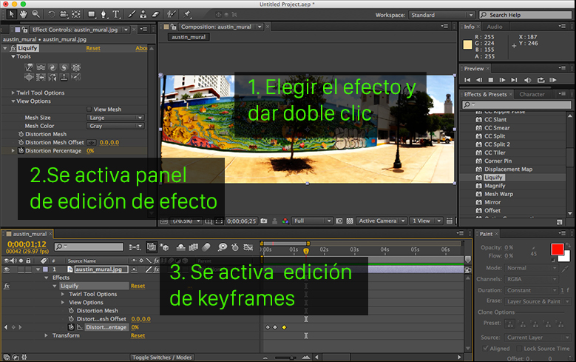Mute audio in the Preview panel
Viewport: 576px width, 362px height.
coord(527,80)
